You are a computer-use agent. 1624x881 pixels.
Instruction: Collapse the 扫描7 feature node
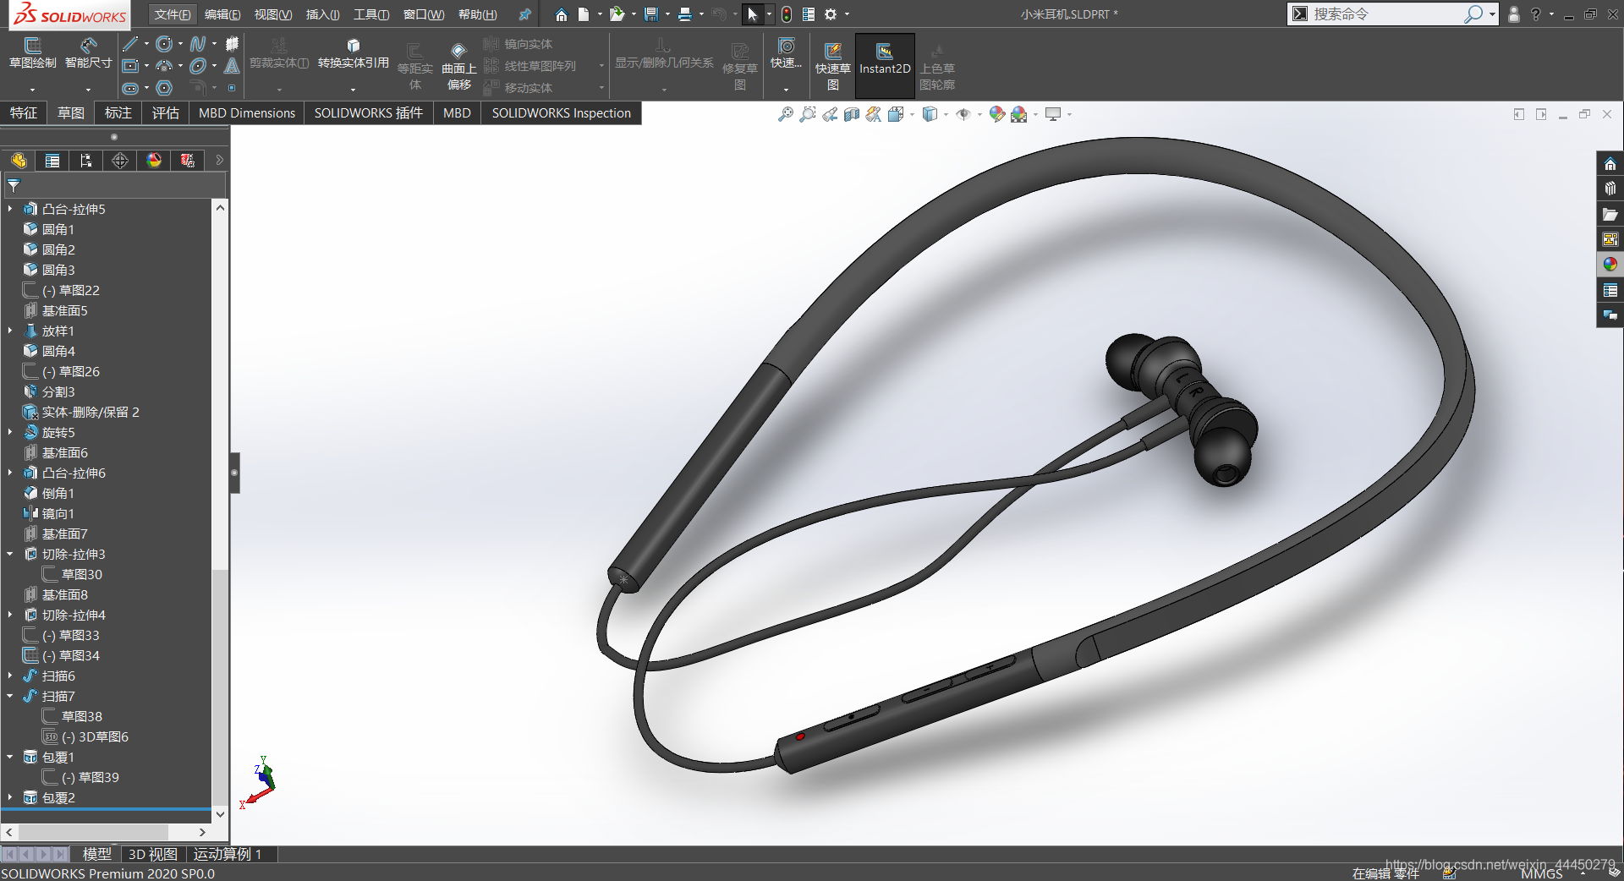pos(10,696)
